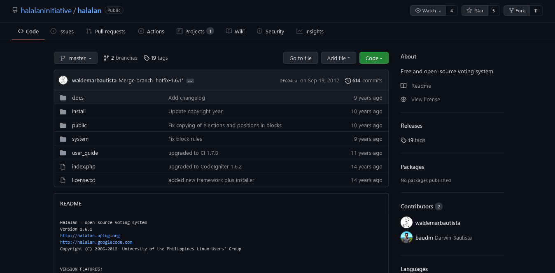View the 614 commits history

(x=364, y=81)
